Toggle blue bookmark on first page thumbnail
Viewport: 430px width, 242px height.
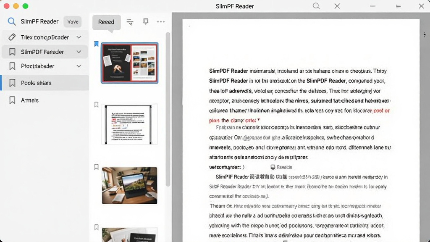pyautogui.click(x=96, y=44)
